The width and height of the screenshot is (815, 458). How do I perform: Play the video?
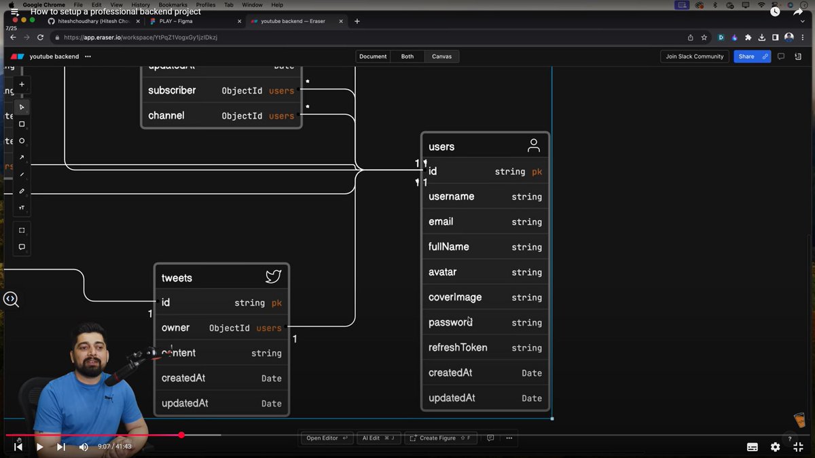(39, 447)
